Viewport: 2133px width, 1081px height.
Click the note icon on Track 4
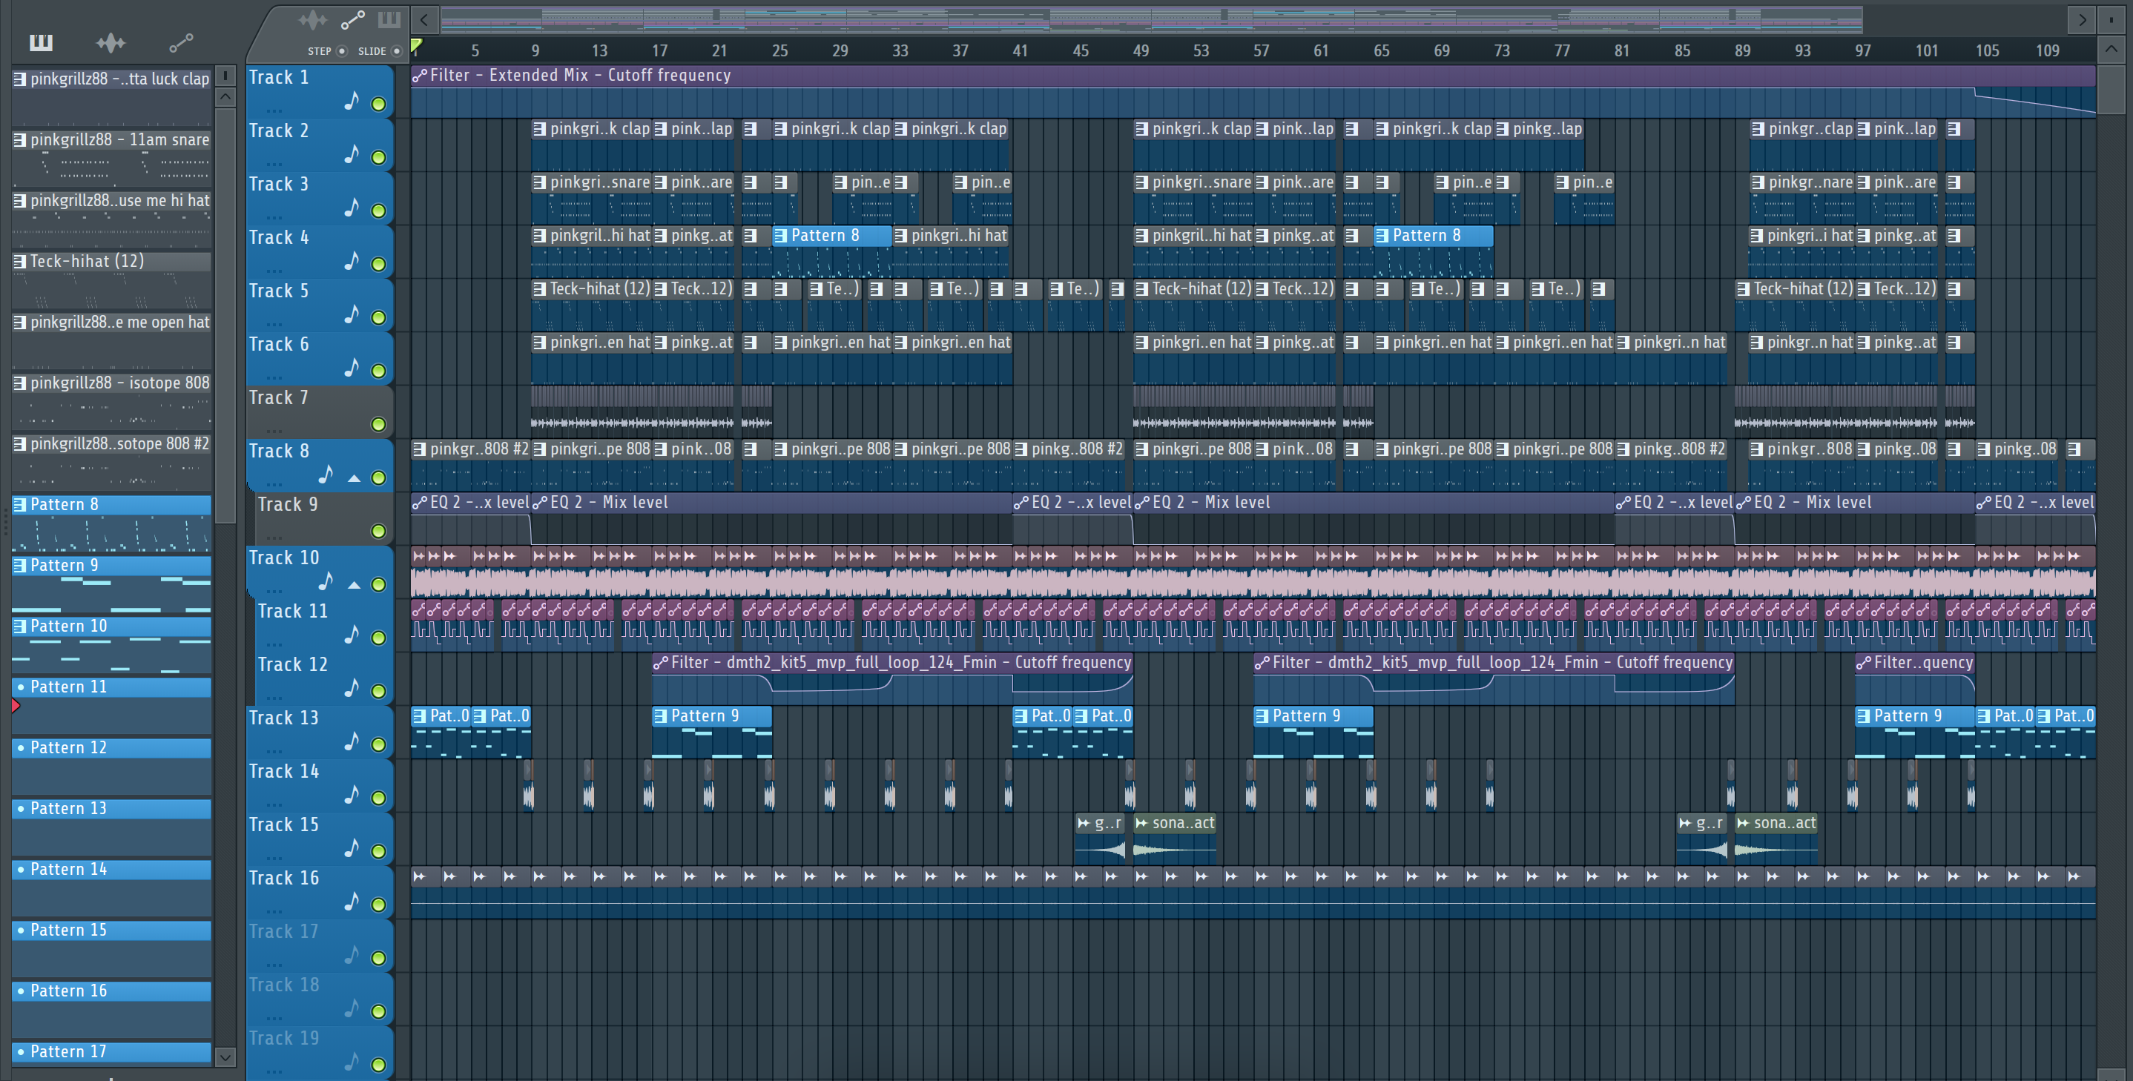[352, 261]
